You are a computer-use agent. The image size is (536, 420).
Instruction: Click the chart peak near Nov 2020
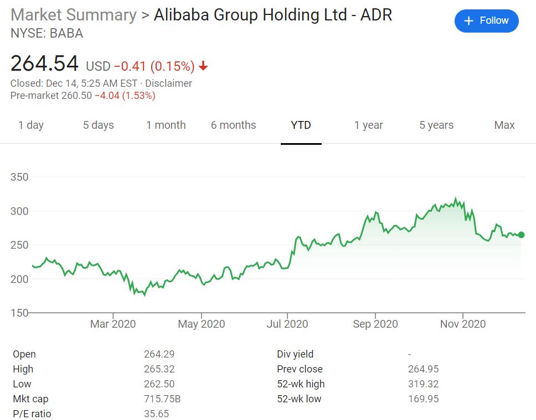tap(456, 198)
